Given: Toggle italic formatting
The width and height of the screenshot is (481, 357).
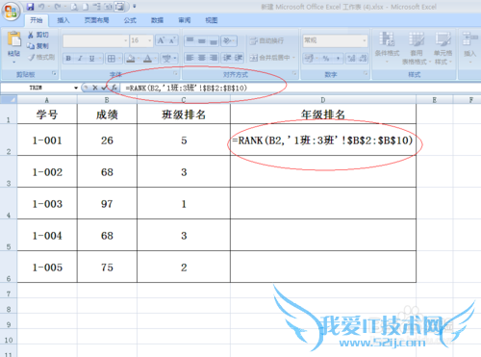Looking at the screenshot, I should 80,59.
